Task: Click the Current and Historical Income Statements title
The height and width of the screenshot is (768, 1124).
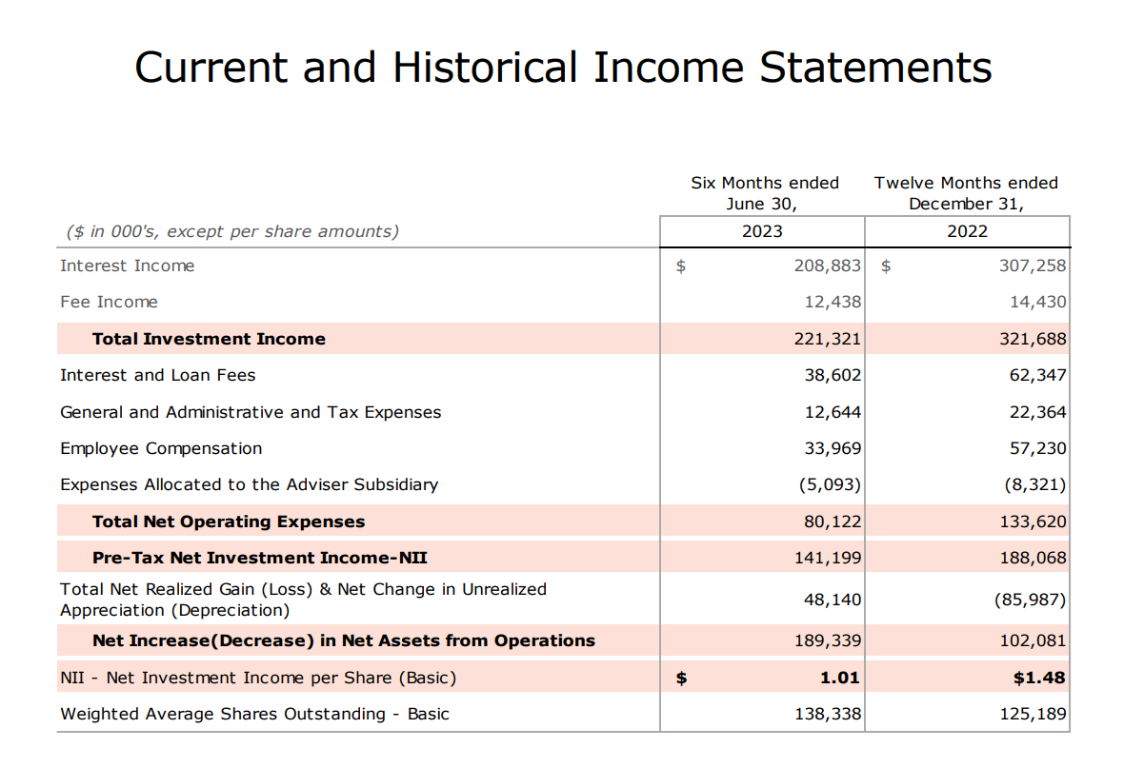Action: point(563,68)
